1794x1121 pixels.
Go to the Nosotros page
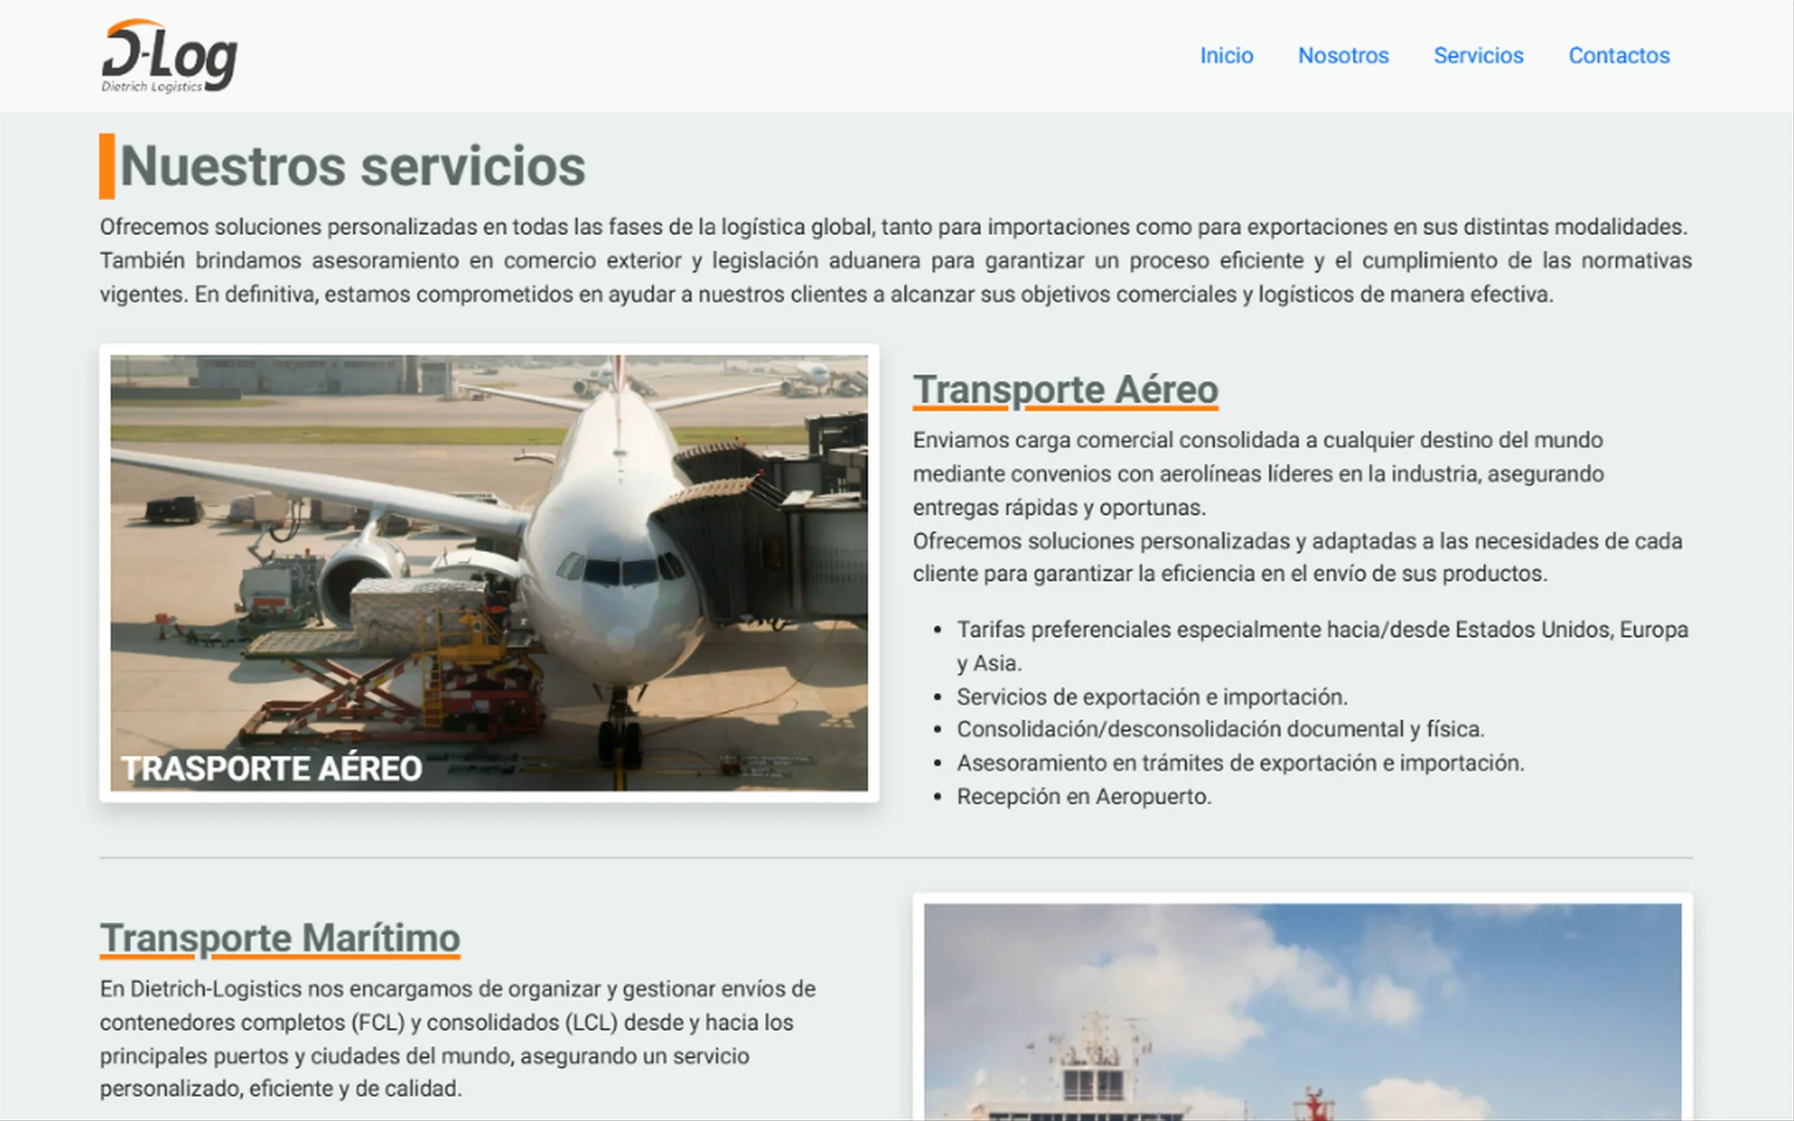(x=1343, y=55)
